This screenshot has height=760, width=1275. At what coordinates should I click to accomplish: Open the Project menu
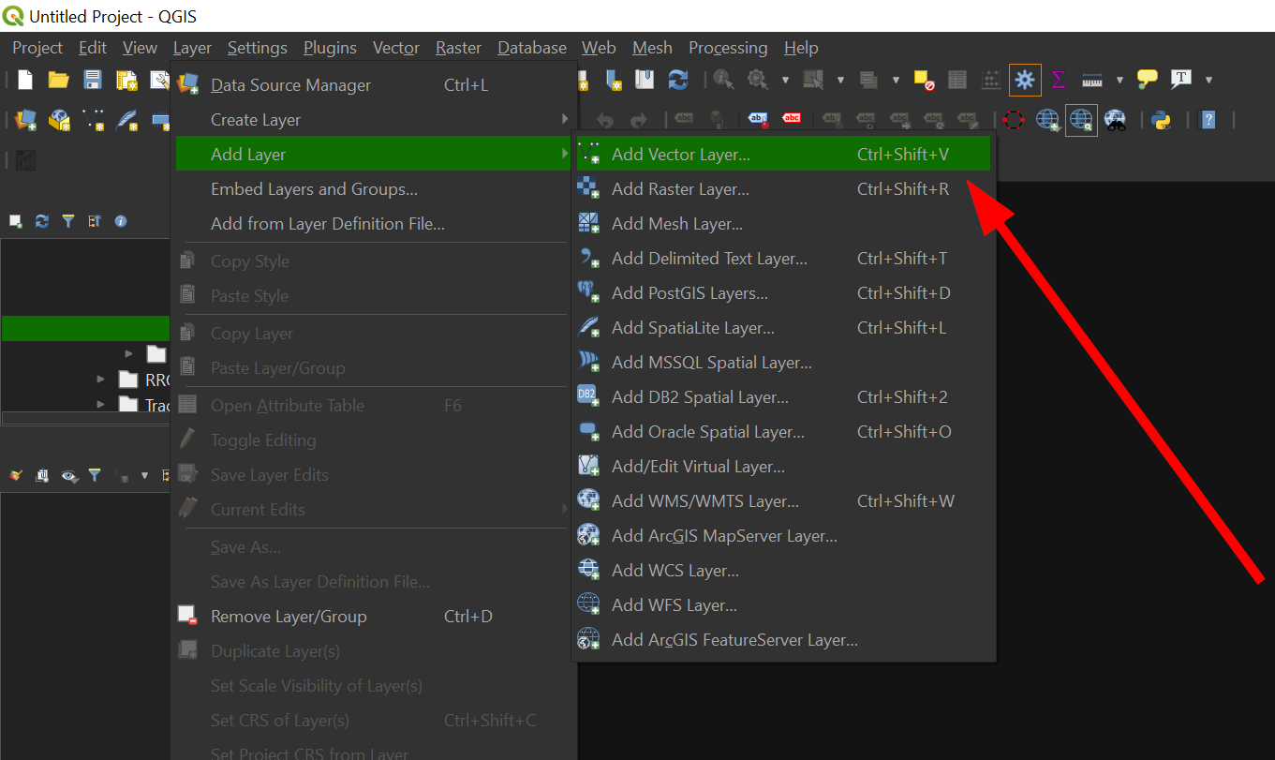click(x=37, y=48)
